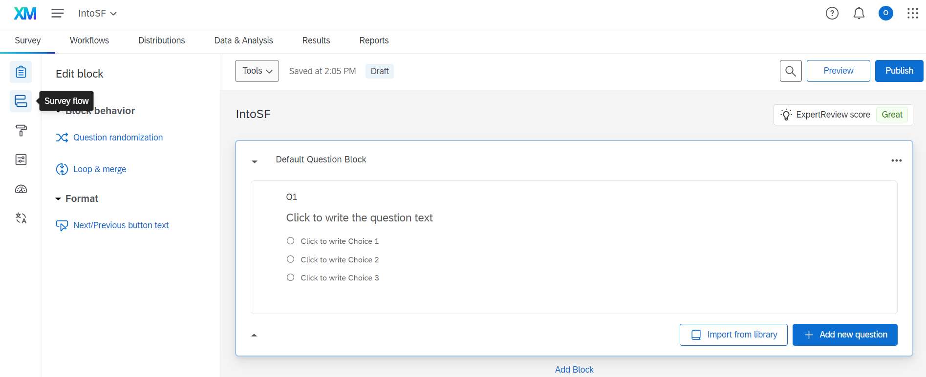Open the Survey builder clipboard icon

click(x=20, y=71)
